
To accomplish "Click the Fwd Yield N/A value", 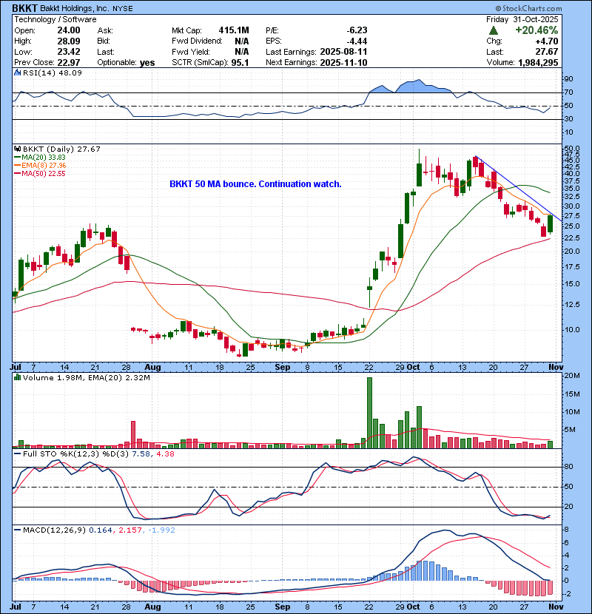I will click(x=242, y=52).
